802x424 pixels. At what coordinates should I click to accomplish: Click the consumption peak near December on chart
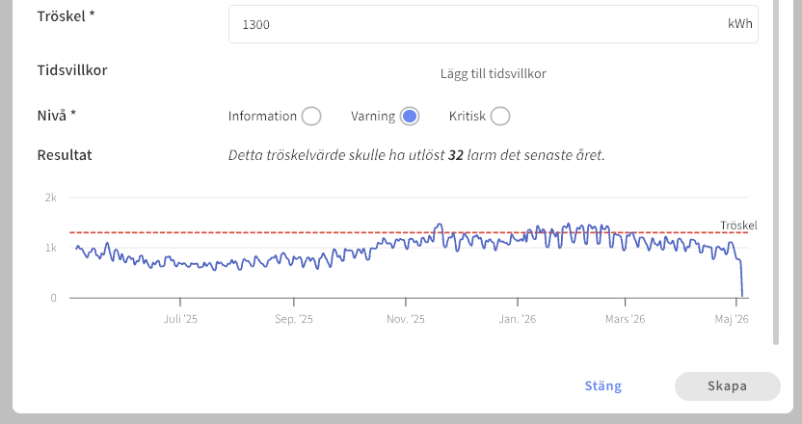click(439, 225)
